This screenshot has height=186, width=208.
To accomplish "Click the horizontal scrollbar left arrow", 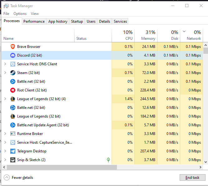I will [4, 167].
